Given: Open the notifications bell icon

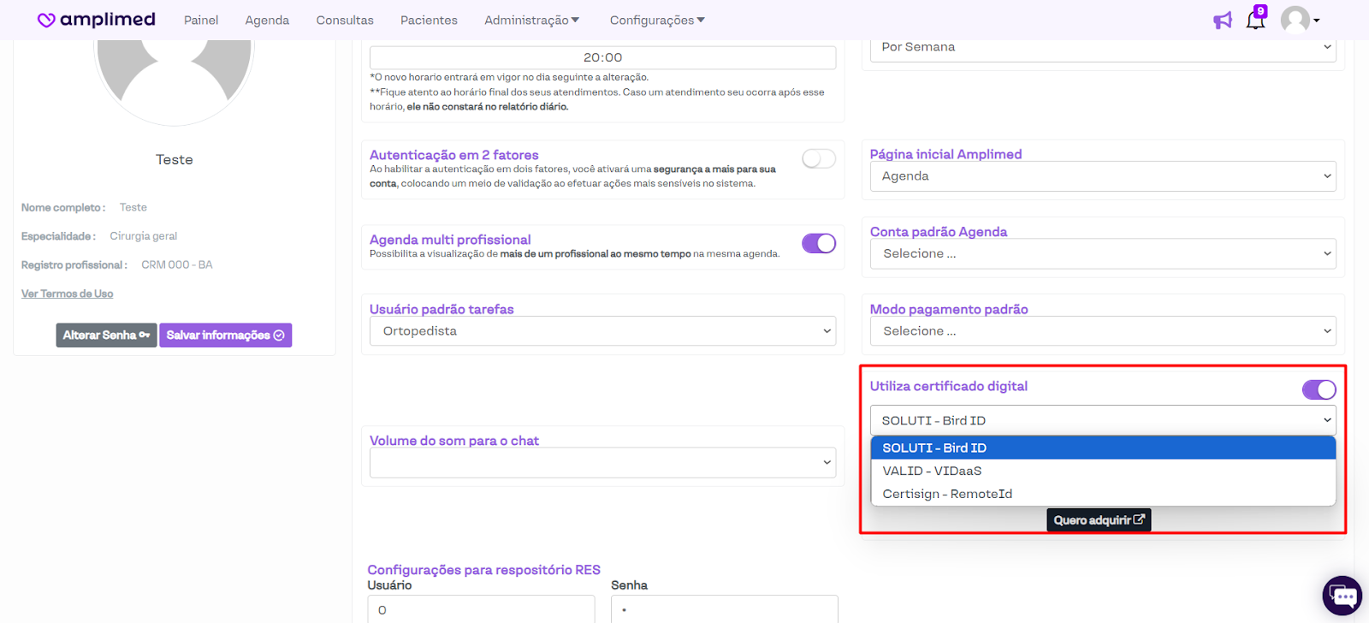Looking at the screenshot, I should [x=1255, y=21].
